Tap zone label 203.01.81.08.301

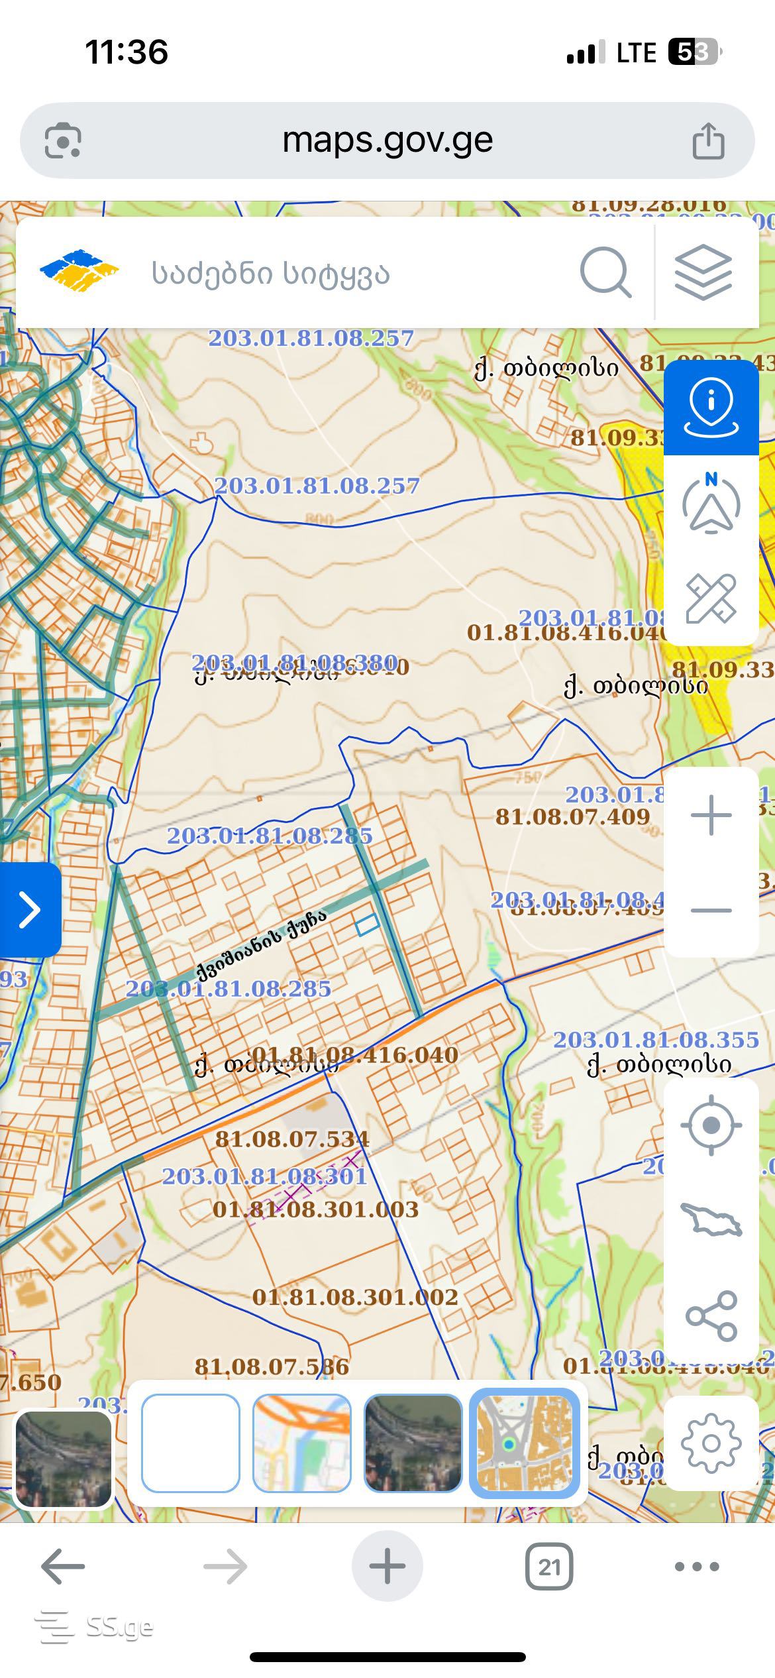264,1176
